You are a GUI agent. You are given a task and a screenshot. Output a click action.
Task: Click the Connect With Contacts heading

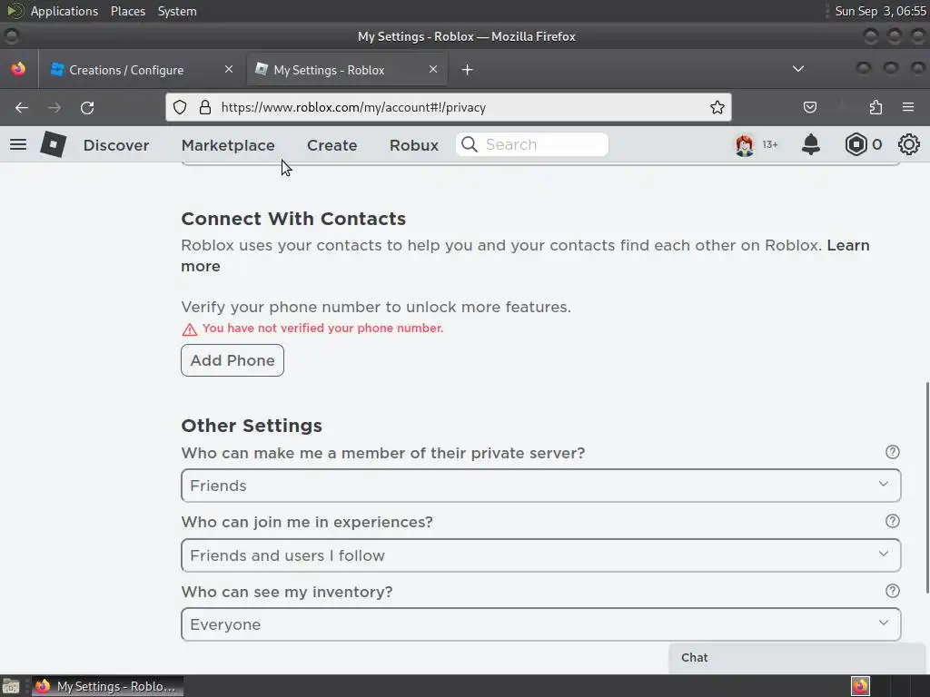point(293,219)
